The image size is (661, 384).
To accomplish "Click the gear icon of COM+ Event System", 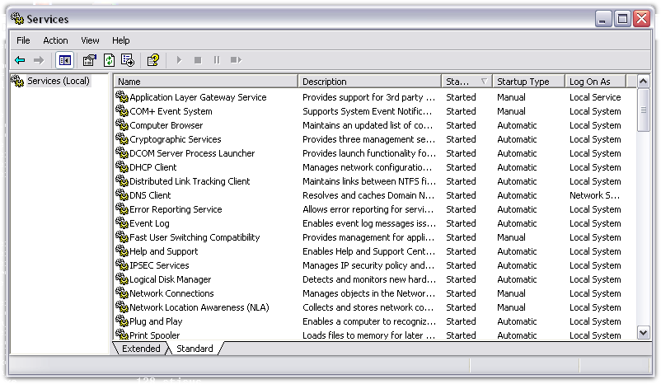I will tap(122, 111).
